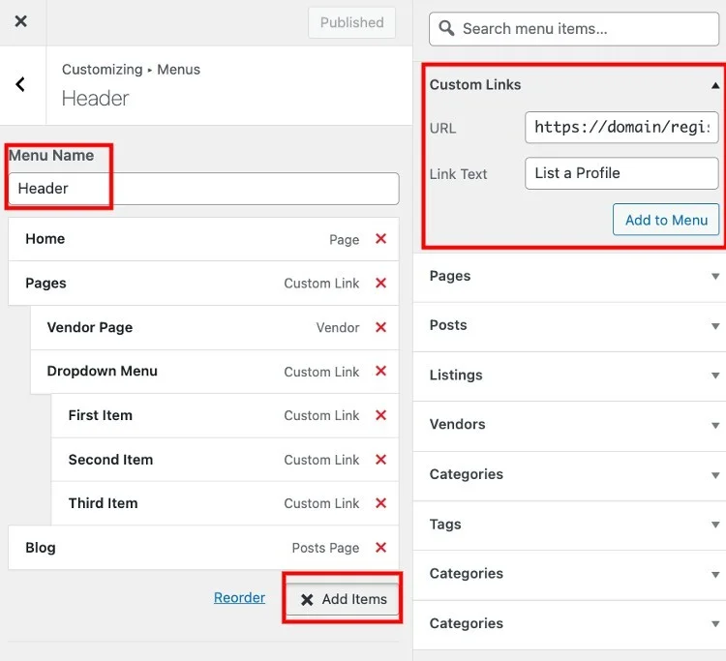
Task: Close the Customizer with the X icon
Action: [21, 21]
